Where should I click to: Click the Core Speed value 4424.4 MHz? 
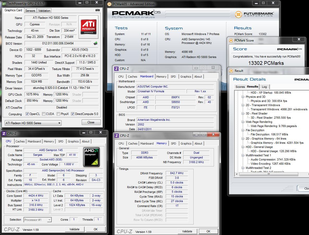pos(36,196)
